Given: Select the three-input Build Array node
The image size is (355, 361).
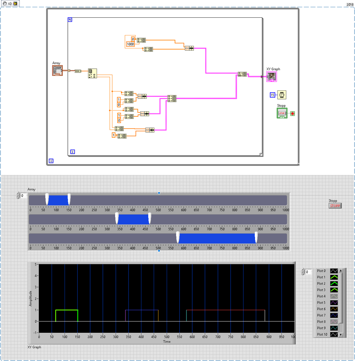Looking at the screenshot, I should pos(172,98).
